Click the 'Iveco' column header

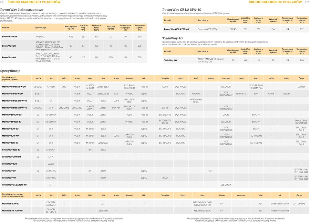click(241, 78)
